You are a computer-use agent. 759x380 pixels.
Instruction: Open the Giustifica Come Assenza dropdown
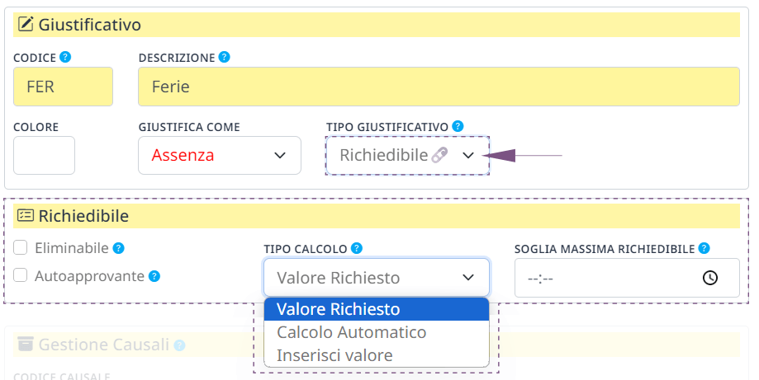pyautogui.click(x=220, y=156)
